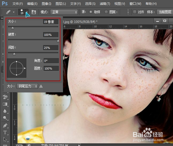This screenshot has width=173, height=146.
Task: Select the Gradient tool
Action: [x=5, y=104]
